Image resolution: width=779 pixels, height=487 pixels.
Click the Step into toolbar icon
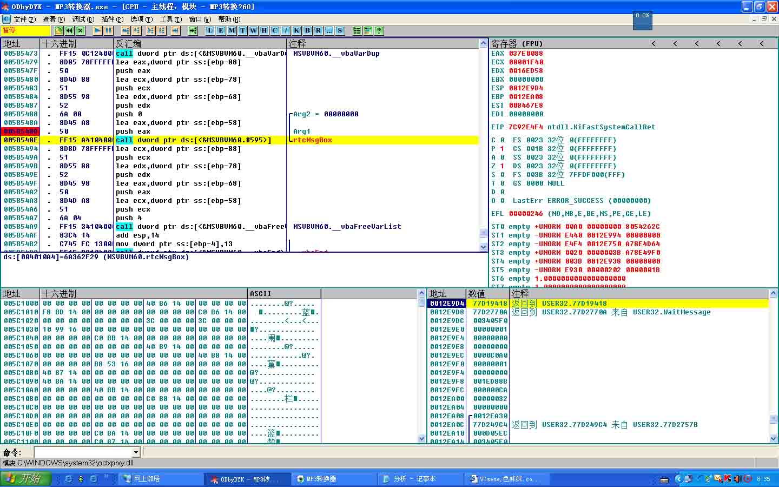click(126, 31)
